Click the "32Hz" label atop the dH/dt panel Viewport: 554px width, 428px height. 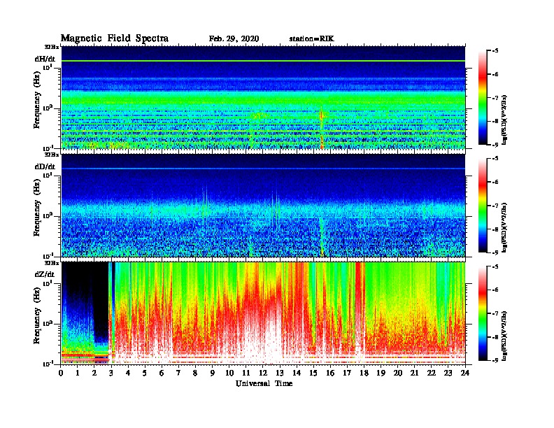(51, 47)
